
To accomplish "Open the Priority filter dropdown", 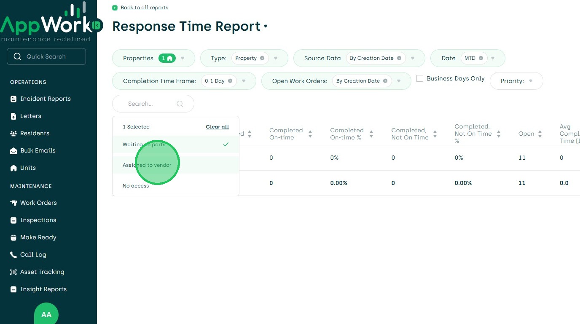I will coord(516,81).
